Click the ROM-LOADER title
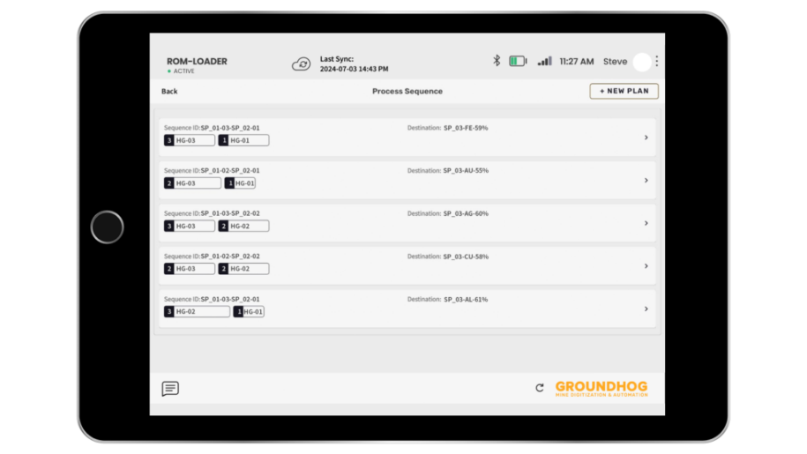 (x=197, y=62)
